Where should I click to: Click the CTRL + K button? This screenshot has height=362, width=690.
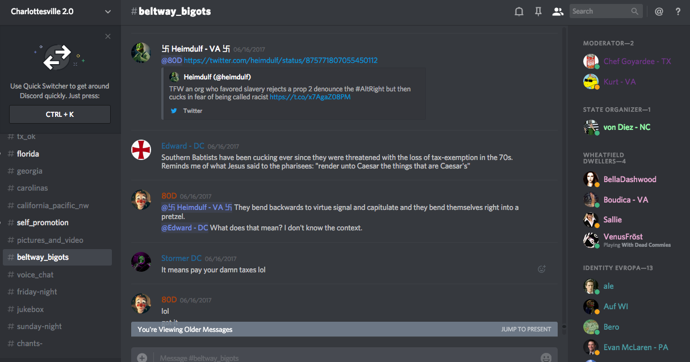[60, 115]
